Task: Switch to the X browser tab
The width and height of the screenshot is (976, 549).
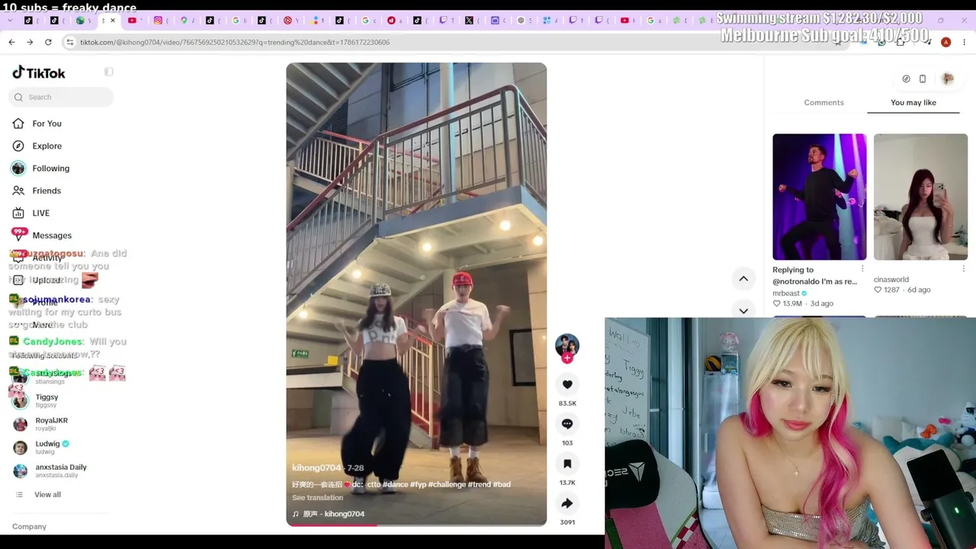Action: 469,21
